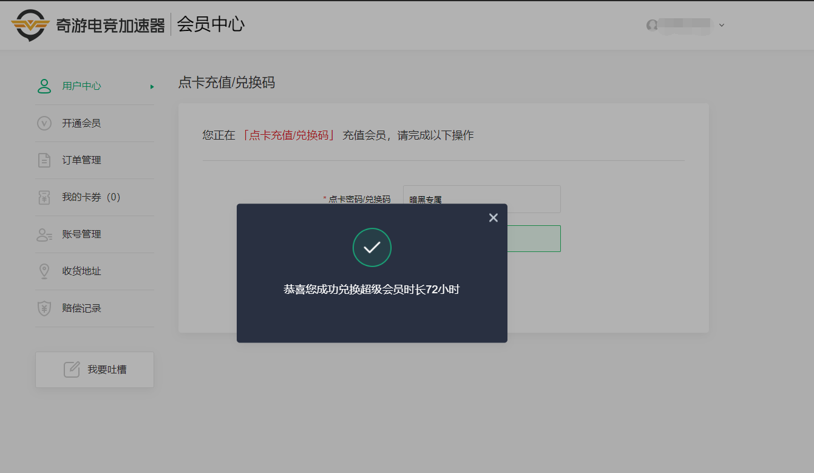Click the red 点卡充值/兑换码 text

(x=288, y=135)
